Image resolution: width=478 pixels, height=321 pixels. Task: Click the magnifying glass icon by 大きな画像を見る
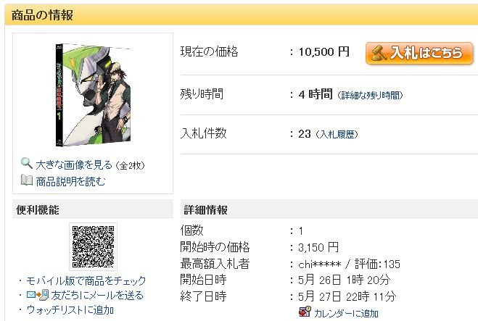coord(27,164)
